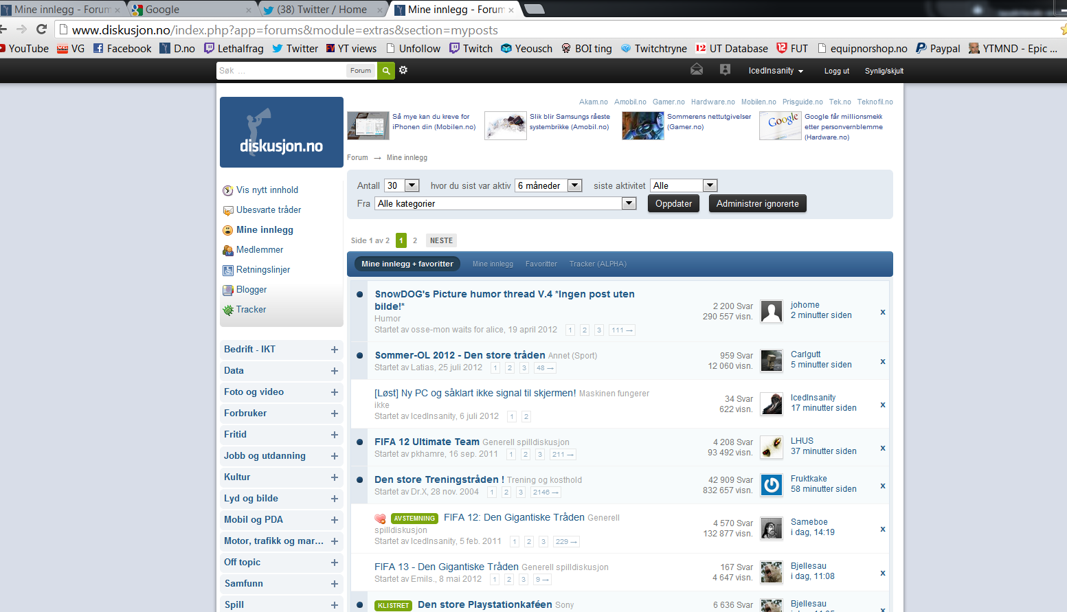Click unread dot for SnowDOG's thread
The width and height of the screenshot is (1067, 612).
click(360, 295)
